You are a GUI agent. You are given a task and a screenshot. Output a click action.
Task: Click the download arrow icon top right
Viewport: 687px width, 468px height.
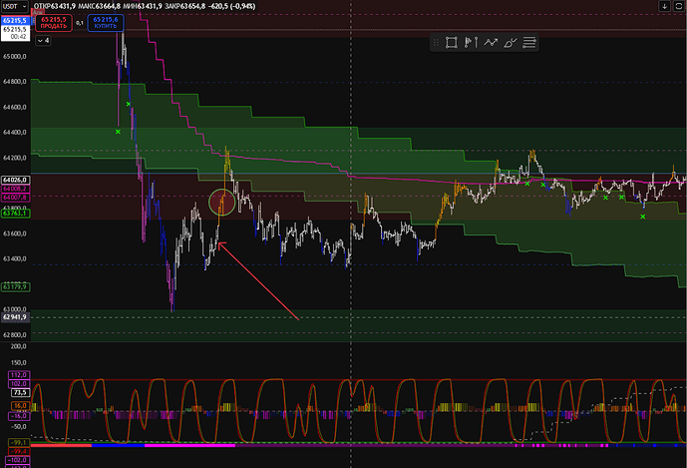[x=665, y=6]
